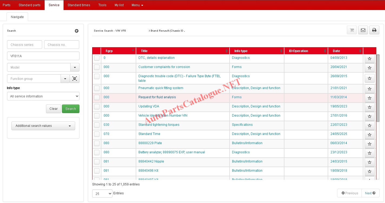Open the Menu dropdown in top bar

coord(137,5)
